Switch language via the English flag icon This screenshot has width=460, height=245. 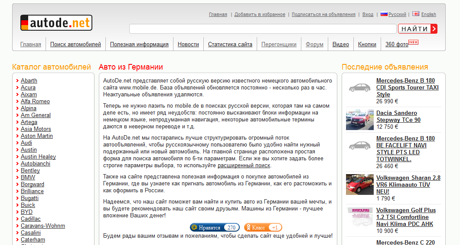(x=416, y=14)
